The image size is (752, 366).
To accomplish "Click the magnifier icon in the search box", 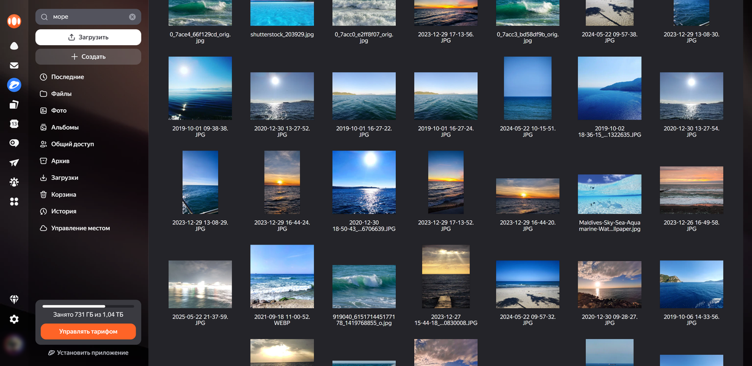I will 45,17.
